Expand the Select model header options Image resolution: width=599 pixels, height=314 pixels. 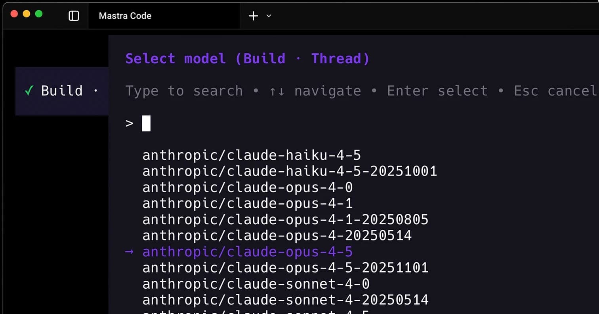click(246, 58)
